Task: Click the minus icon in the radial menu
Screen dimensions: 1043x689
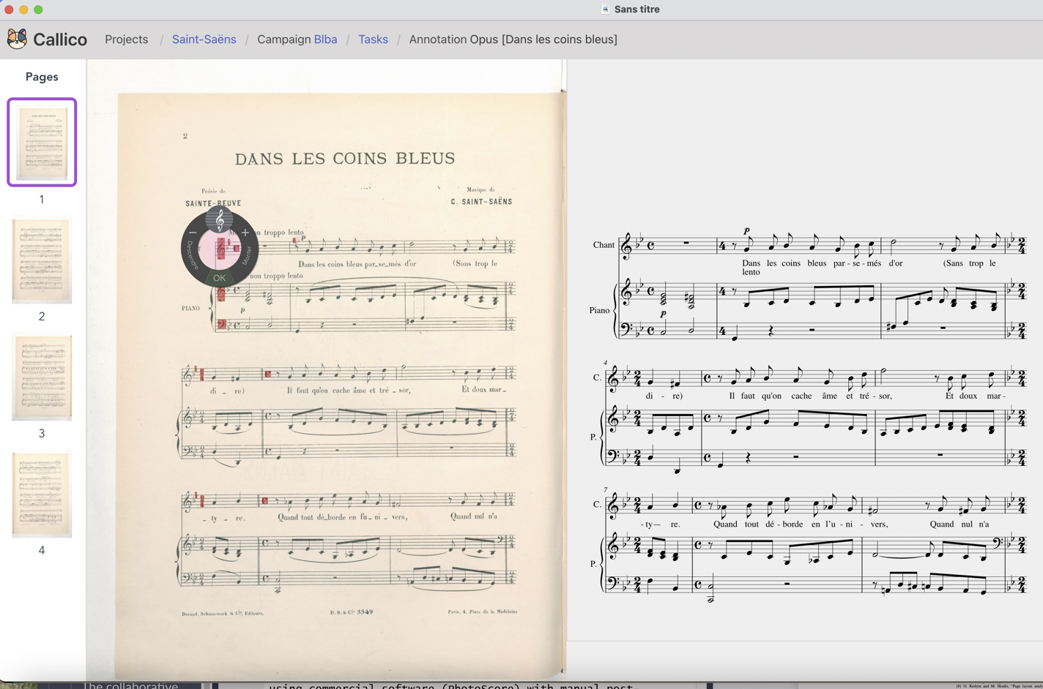Action: coord(193,233)
